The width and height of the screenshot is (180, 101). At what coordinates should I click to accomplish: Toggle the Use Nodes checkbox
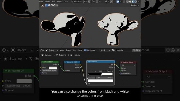[x=85, y=50]
